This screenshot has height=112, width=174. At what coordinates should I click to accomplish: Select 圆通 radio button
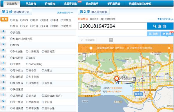coord(41,20)
